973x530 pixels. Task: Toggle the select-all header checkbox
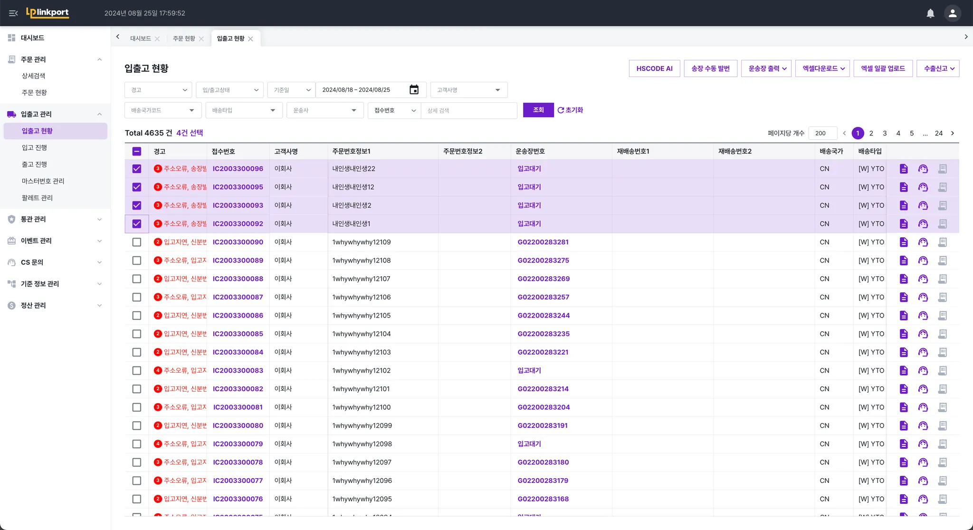[137, 151]
